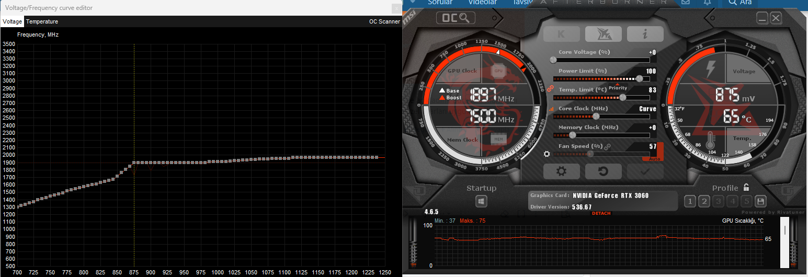Select Profile slot 5
808x277 pixels.
point(747,201)
